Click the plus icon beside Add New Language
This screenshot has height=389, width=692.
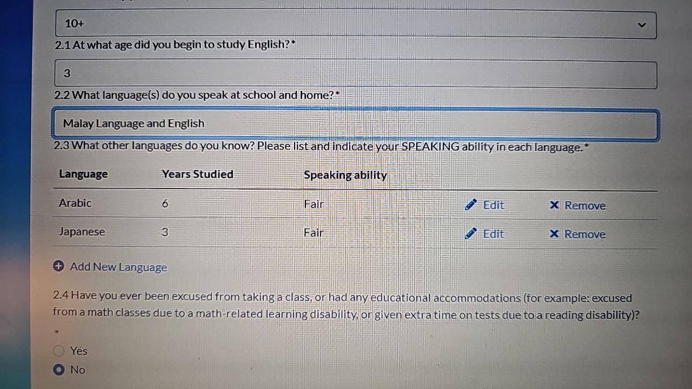click(59, 266)
